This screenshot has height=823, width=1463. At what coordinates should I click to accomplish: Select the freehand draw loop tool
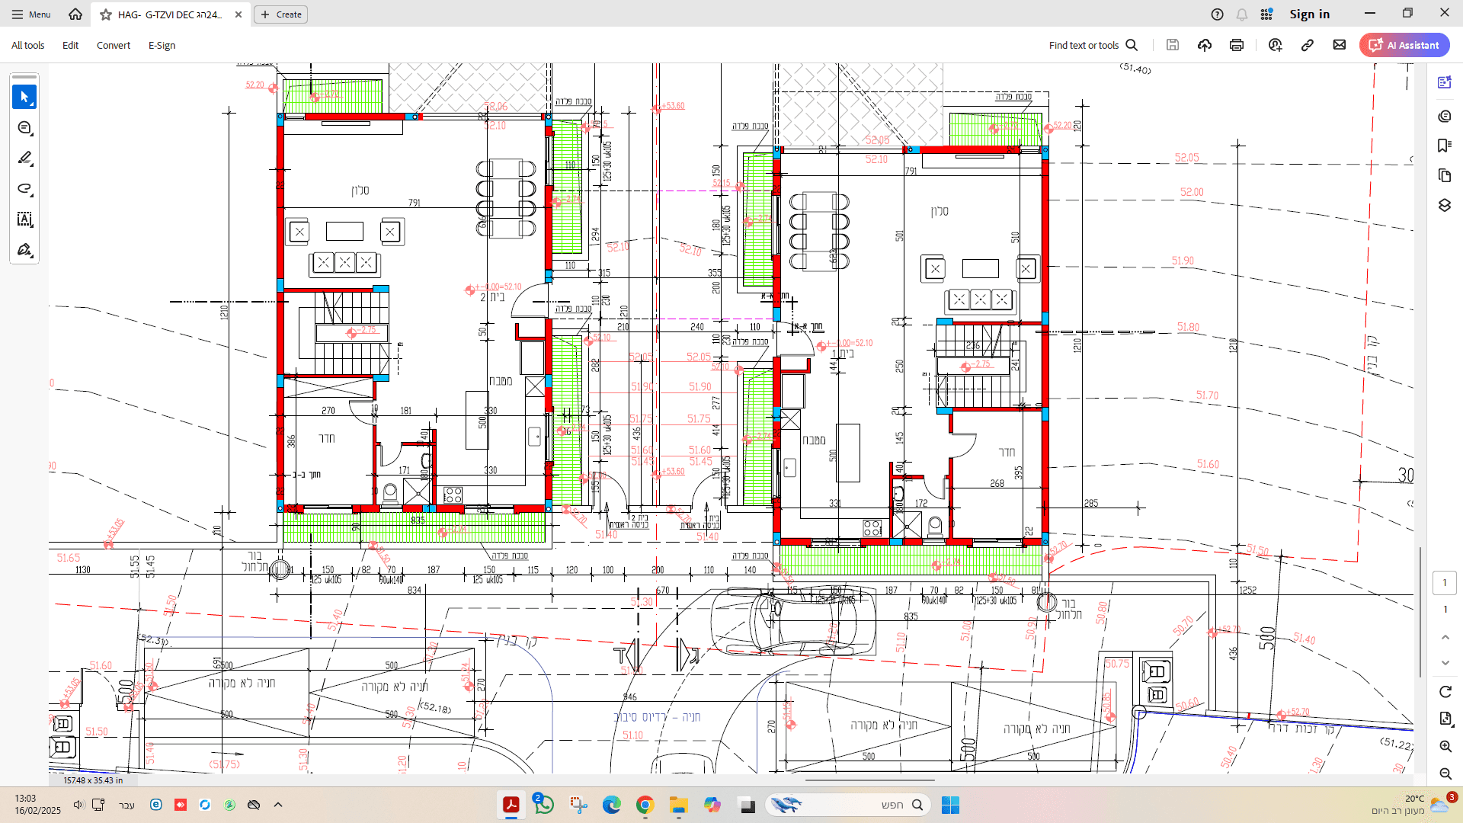click(24, 189)
